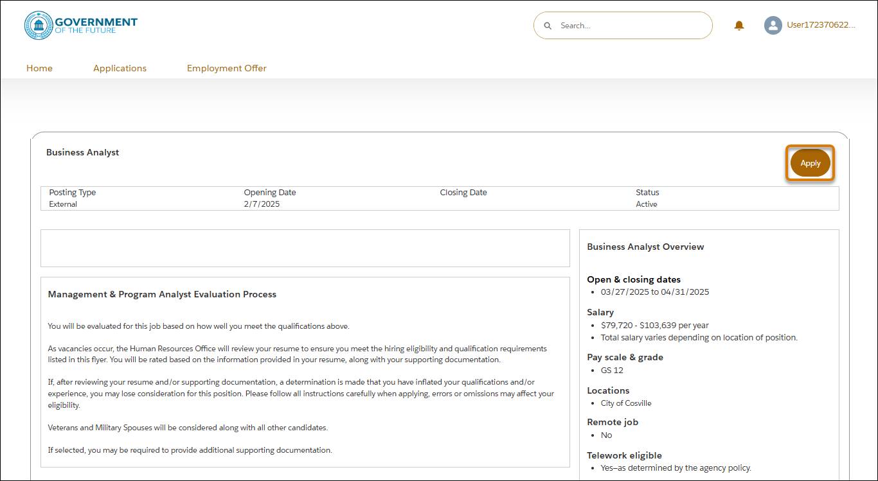Click the Telework eligible heading

click(624, 455)
